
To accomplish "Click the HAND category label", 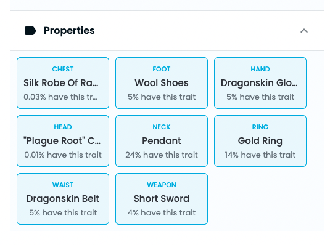I will tap(260, 69).
